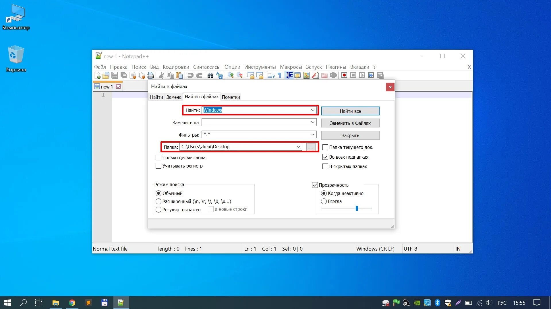
Task: Tick the 'Папка текущего док.' checkbox
Action: tap(325, 147)
